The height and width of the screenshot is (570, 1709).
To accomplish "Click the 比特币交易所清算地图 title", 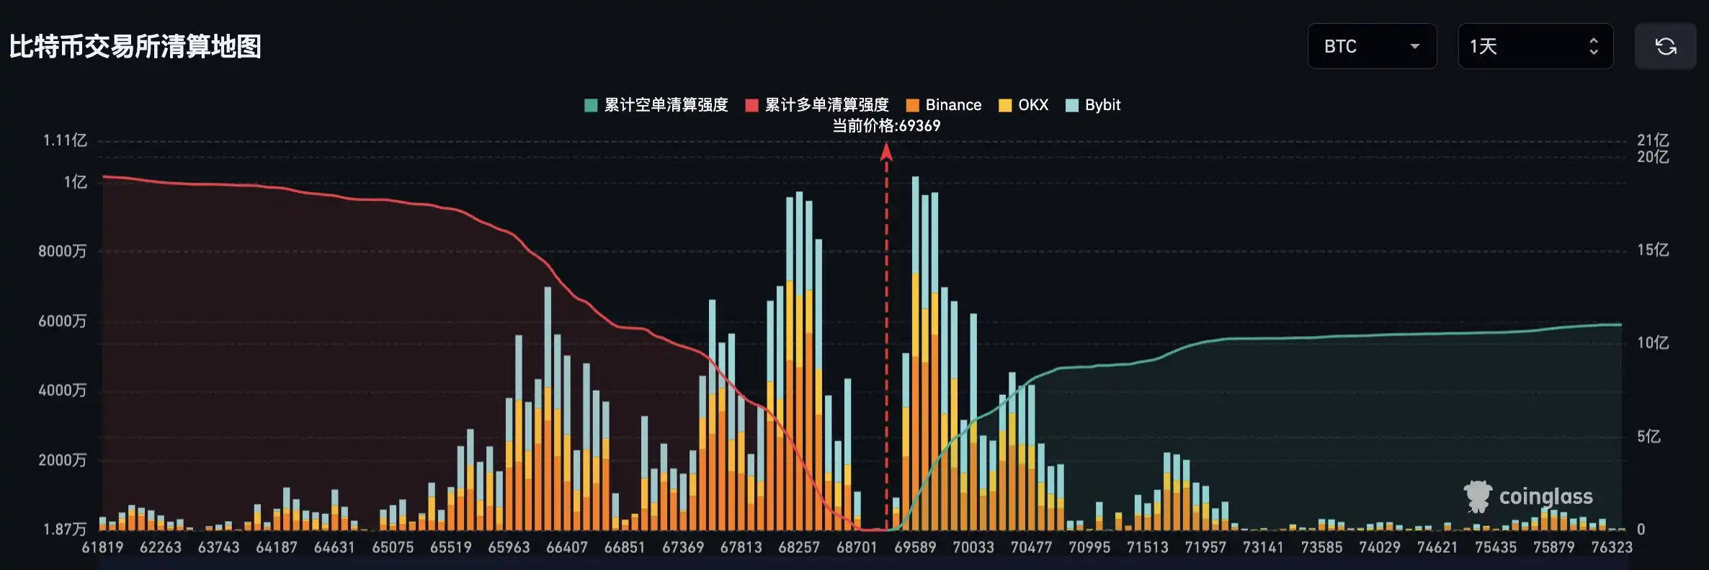I will [135, 47].
